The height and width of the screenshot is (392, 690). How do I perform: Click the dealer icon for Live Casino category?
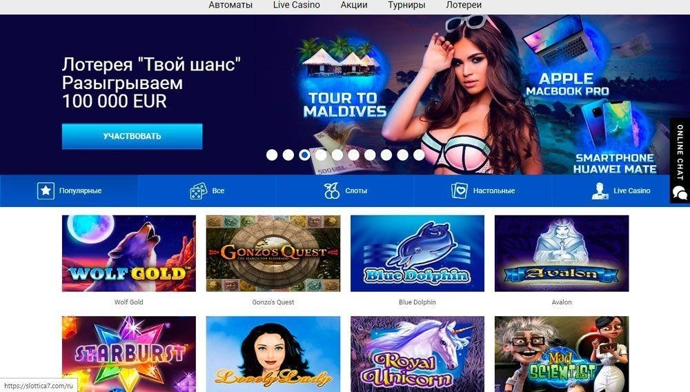click(600, 191)
